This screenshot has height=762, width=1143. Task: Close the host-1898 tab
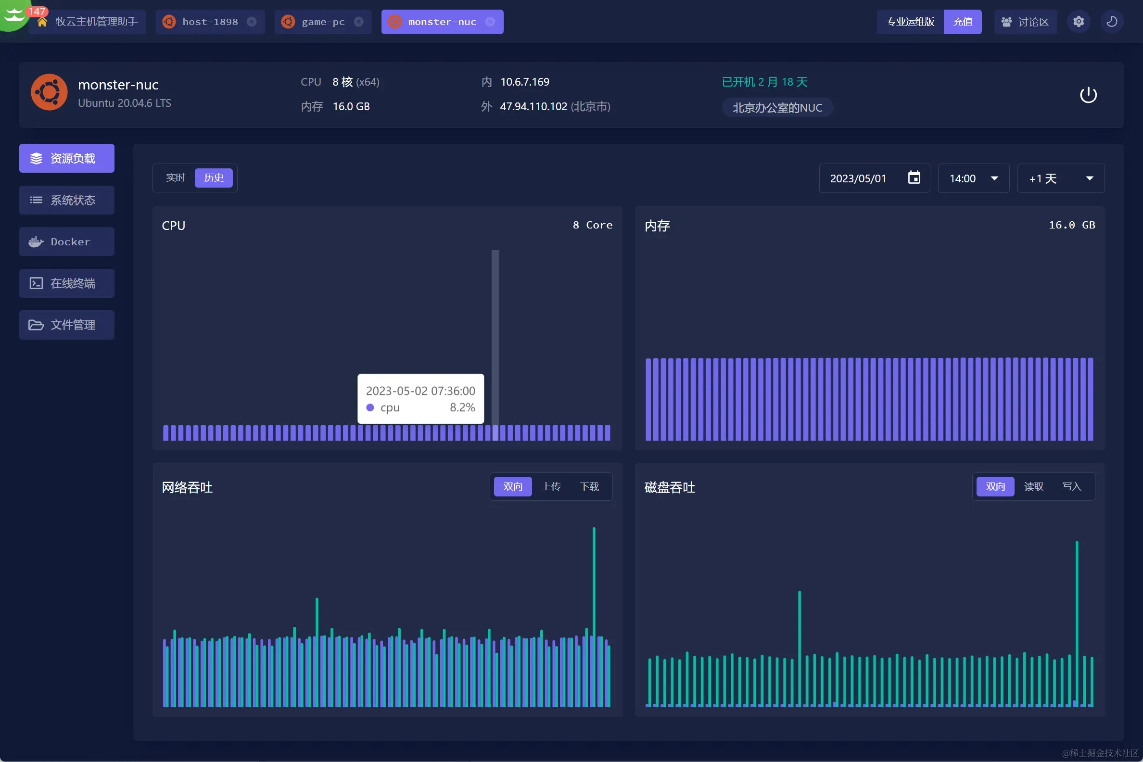click(252, 22)
